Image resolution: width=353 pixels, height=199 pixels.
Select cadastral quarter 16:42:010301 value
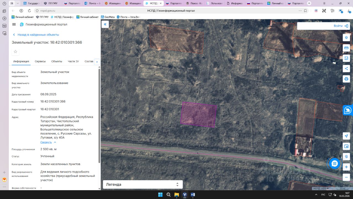pos(50,109)
